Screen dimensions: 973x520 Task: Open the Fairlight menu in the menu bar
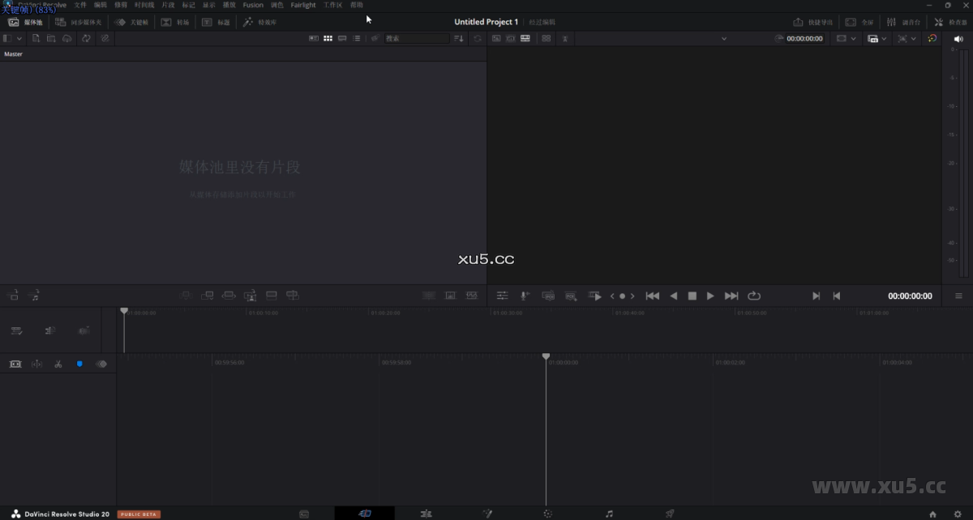302,5
